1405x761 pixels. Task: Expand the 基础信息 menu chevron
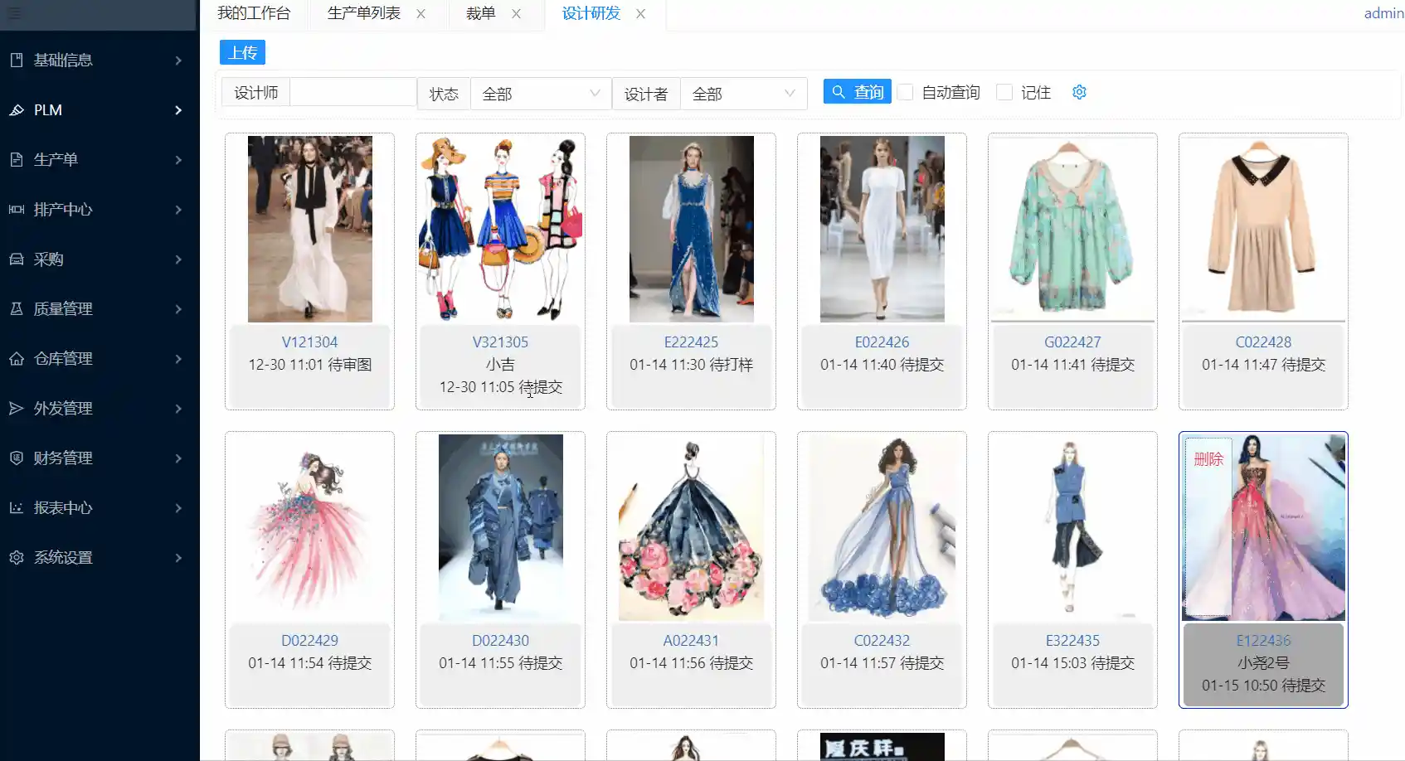pyautogui.click(x=178, y=60)
